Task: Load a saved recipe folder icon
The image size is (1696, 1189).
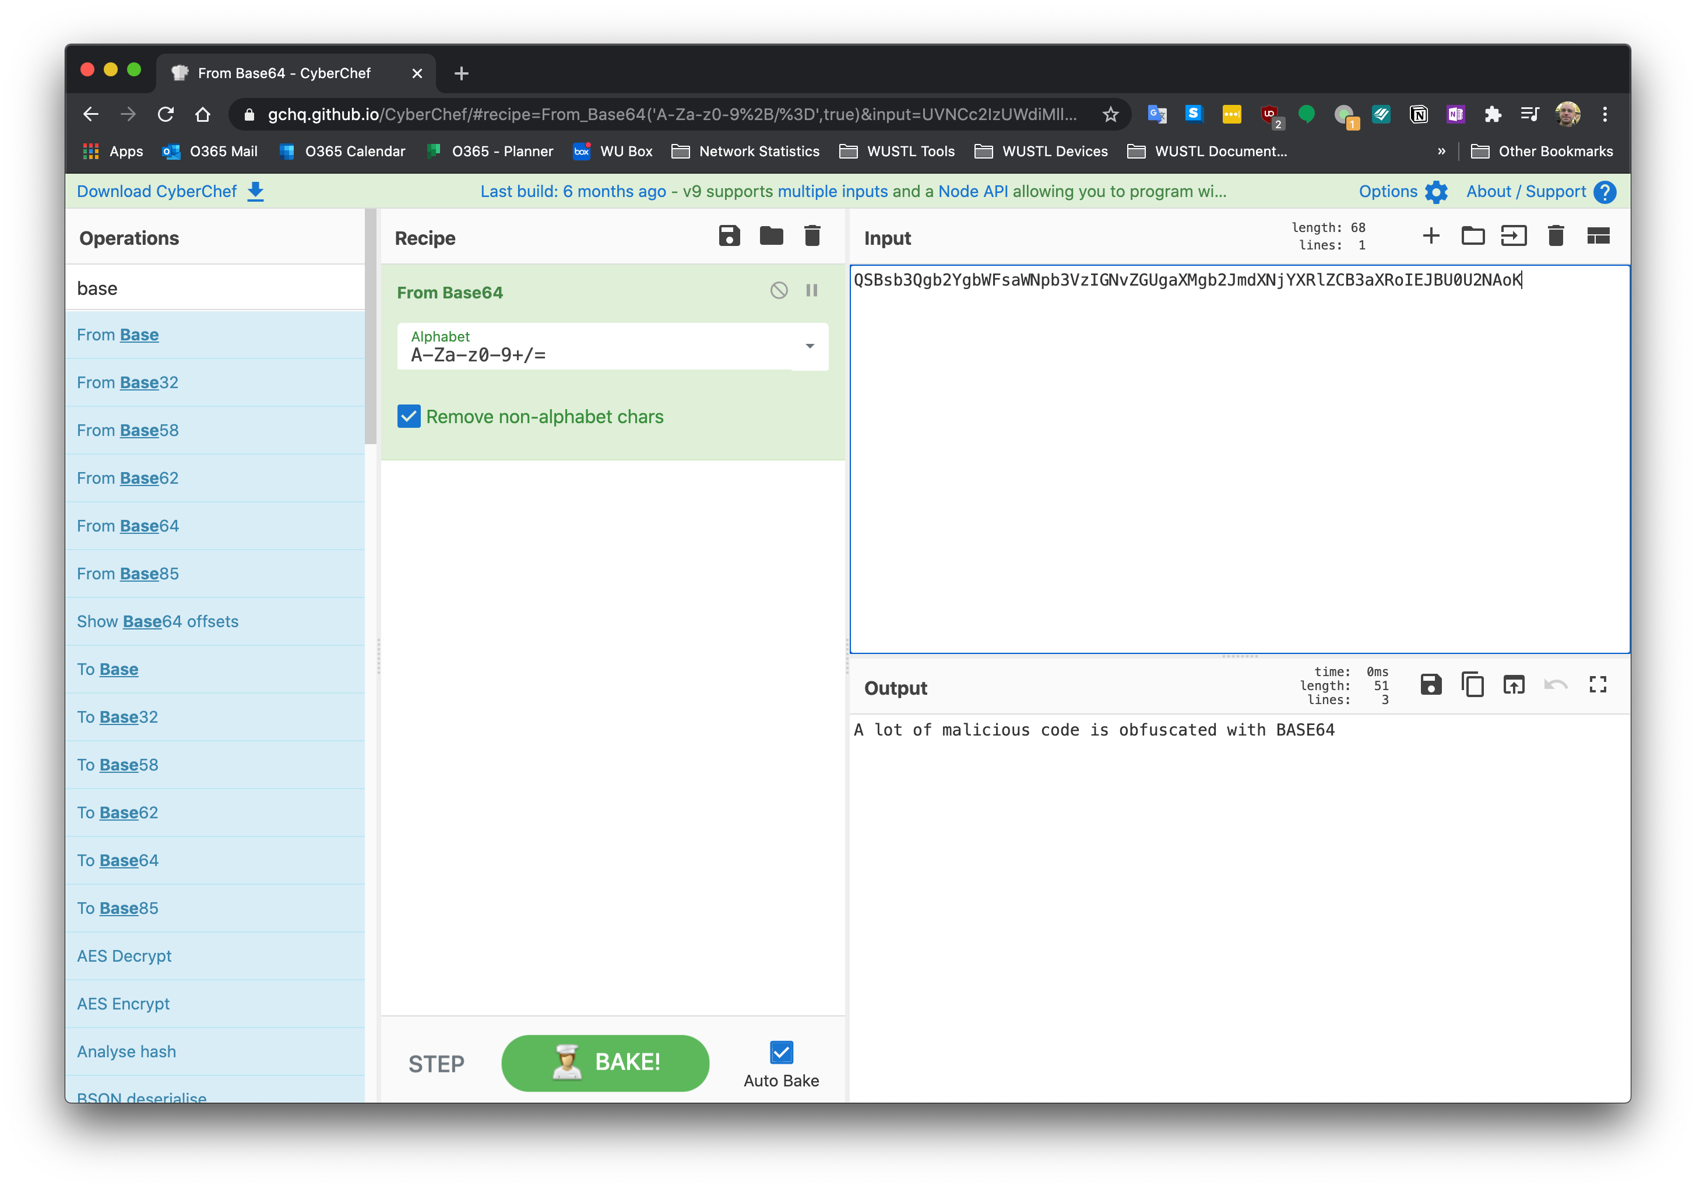Action: 771,236
